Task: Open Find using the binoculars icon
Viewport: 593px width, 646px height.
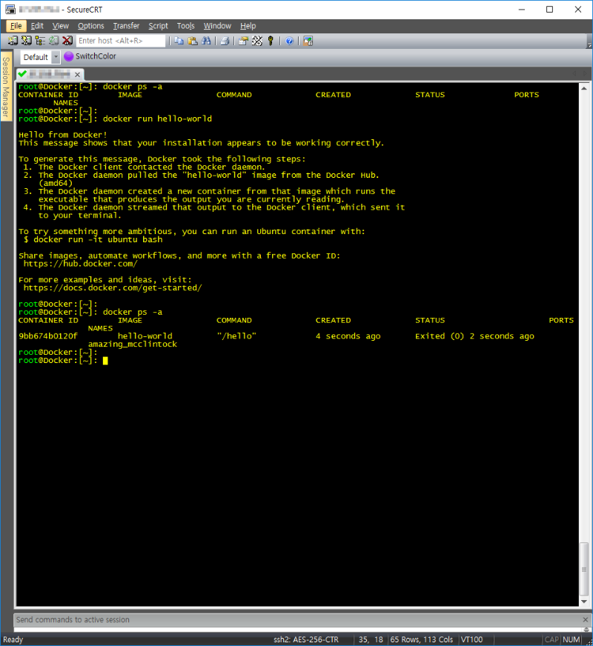Action: (x=205, y=41)
